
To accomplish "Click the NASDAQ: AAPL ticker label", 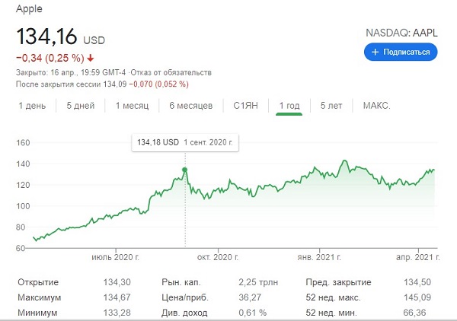I will 401,33.
